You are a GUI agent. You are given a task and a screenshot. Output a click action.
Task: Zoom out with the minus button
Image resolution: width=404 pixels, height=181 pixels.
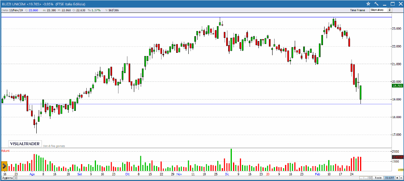point(401,178)
